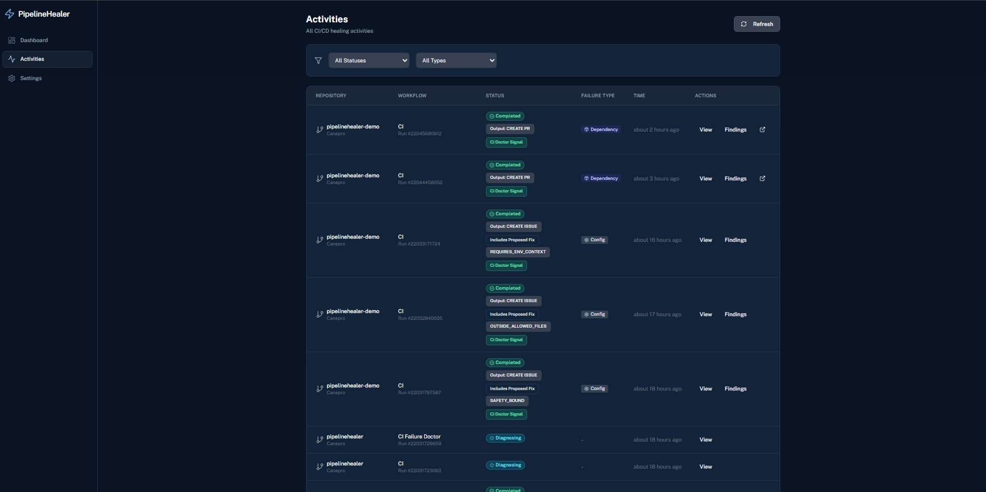Click the branch icon for run #22033171724
This screenshot has height=492, width=986.
(320, 240)
